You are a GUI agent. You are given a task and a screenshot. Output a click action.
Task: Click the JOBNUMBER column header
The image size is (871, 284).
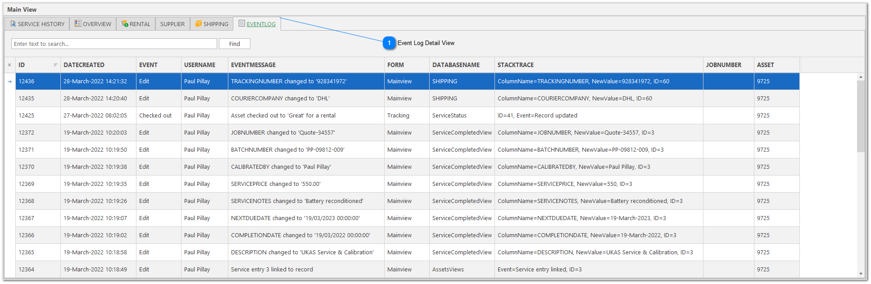click(x=728, y=65)
